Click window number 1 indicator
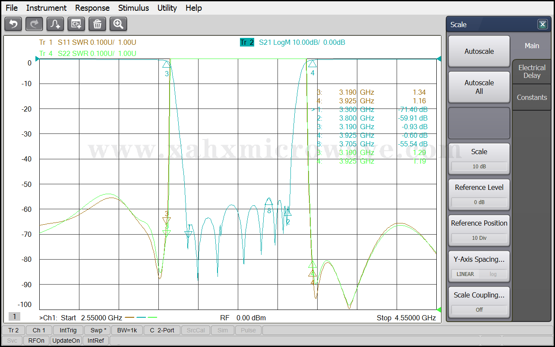This screenshot has width=555, height=347. (x=14, y=317)
